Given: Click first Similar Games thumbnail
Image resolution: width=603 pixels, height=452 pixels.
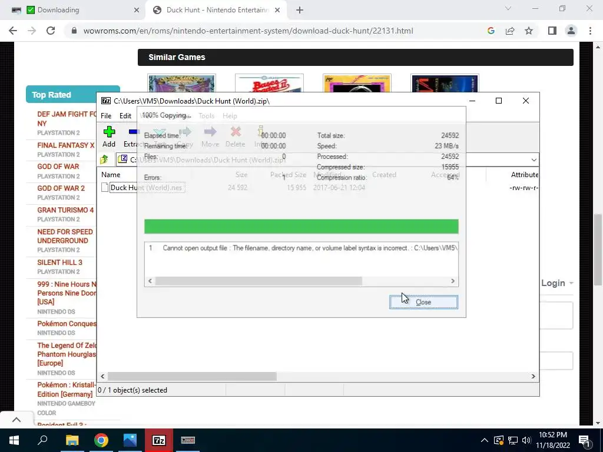Looking at the screenshot, I should click(x=181, y=84).
